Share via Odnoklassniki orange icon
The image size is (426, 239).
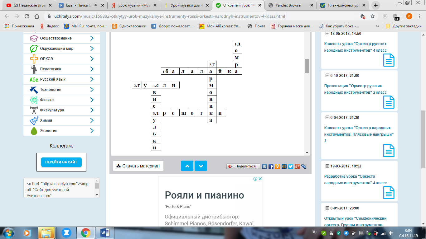tap(278, 166)
